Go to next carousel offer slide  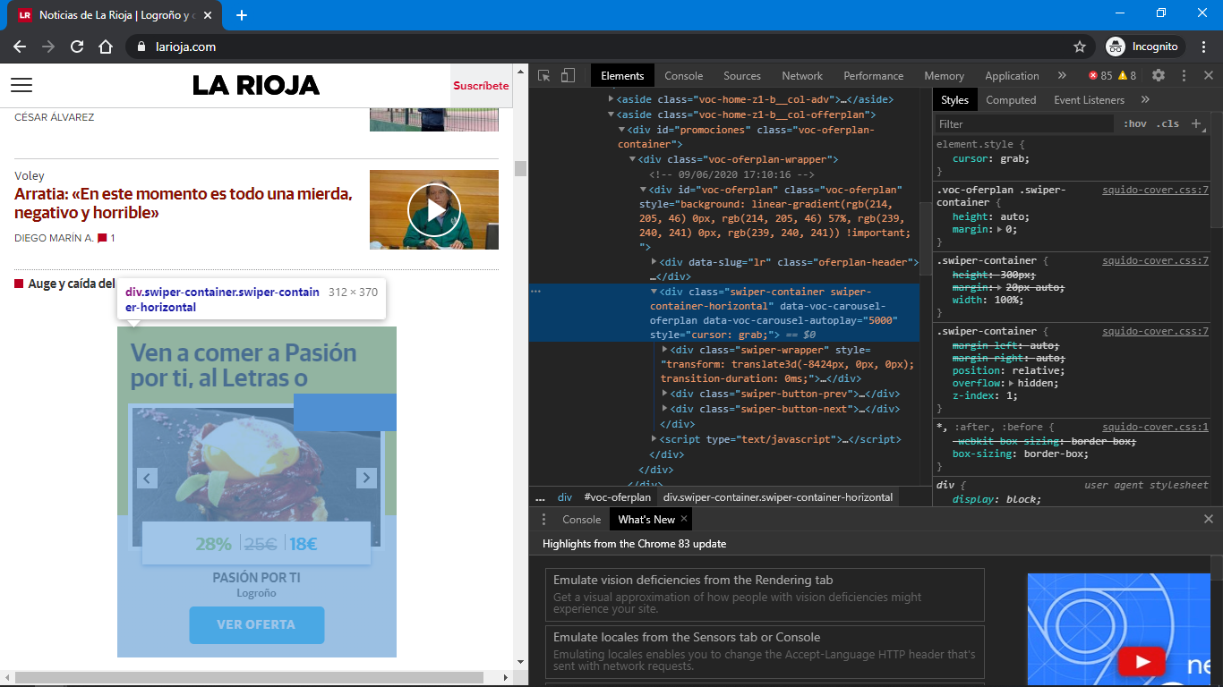click(366, 479)
